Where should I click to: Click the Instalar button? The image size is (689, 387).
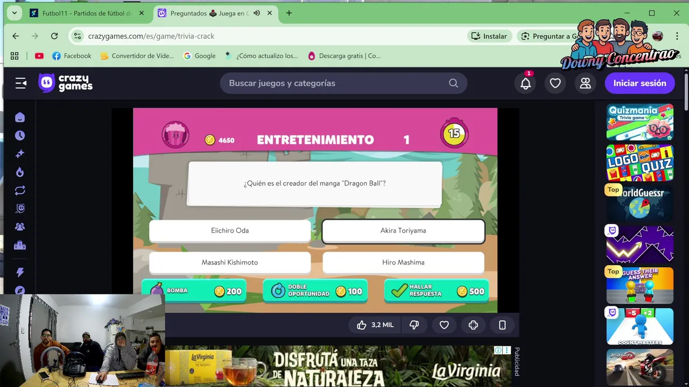tap(489, 36)
